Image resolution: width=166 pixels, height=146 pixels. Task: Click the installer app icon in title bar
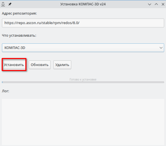[x=3, y=4]
